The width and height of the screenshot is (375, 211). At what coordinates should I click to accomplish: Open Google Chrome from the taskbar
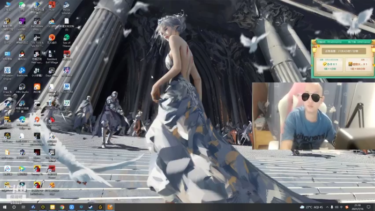[x=62, y=207]
